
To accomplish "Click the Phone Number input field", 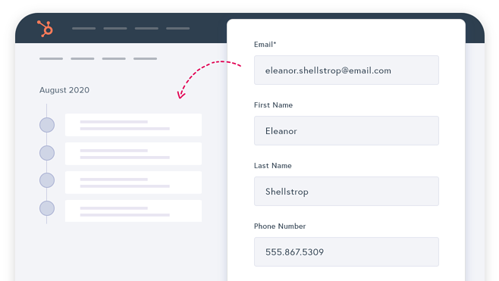I will (x=347, y=251).
